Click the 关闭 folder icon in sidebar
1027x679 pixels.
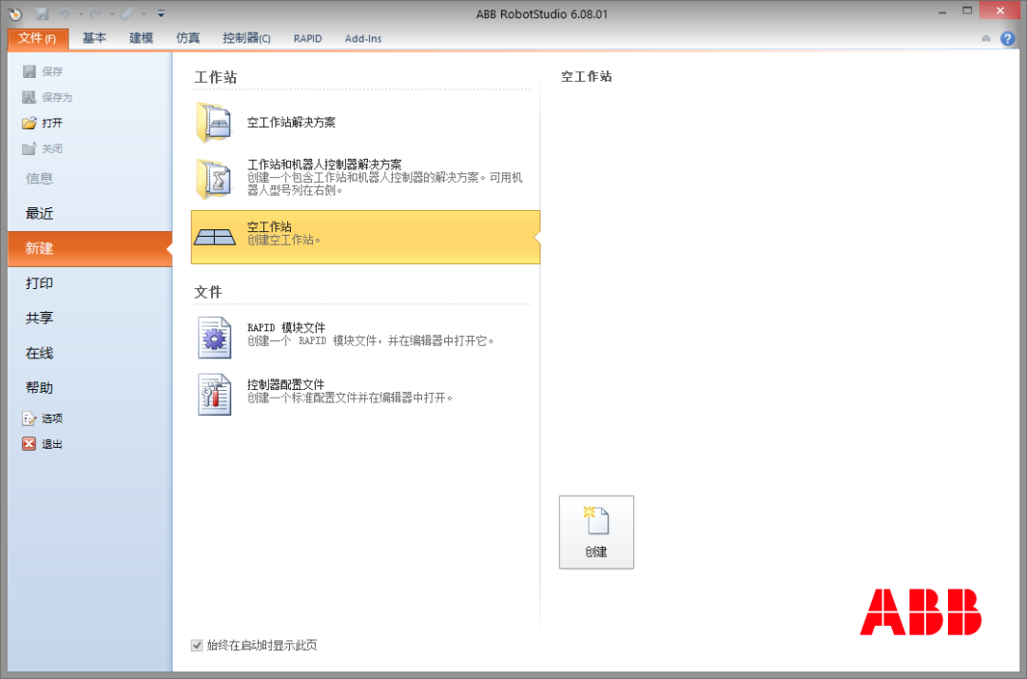click(29, 148)
